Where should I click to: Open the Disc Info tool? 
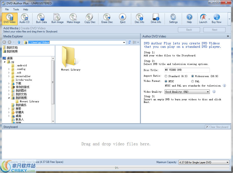[x=139, y=18]
